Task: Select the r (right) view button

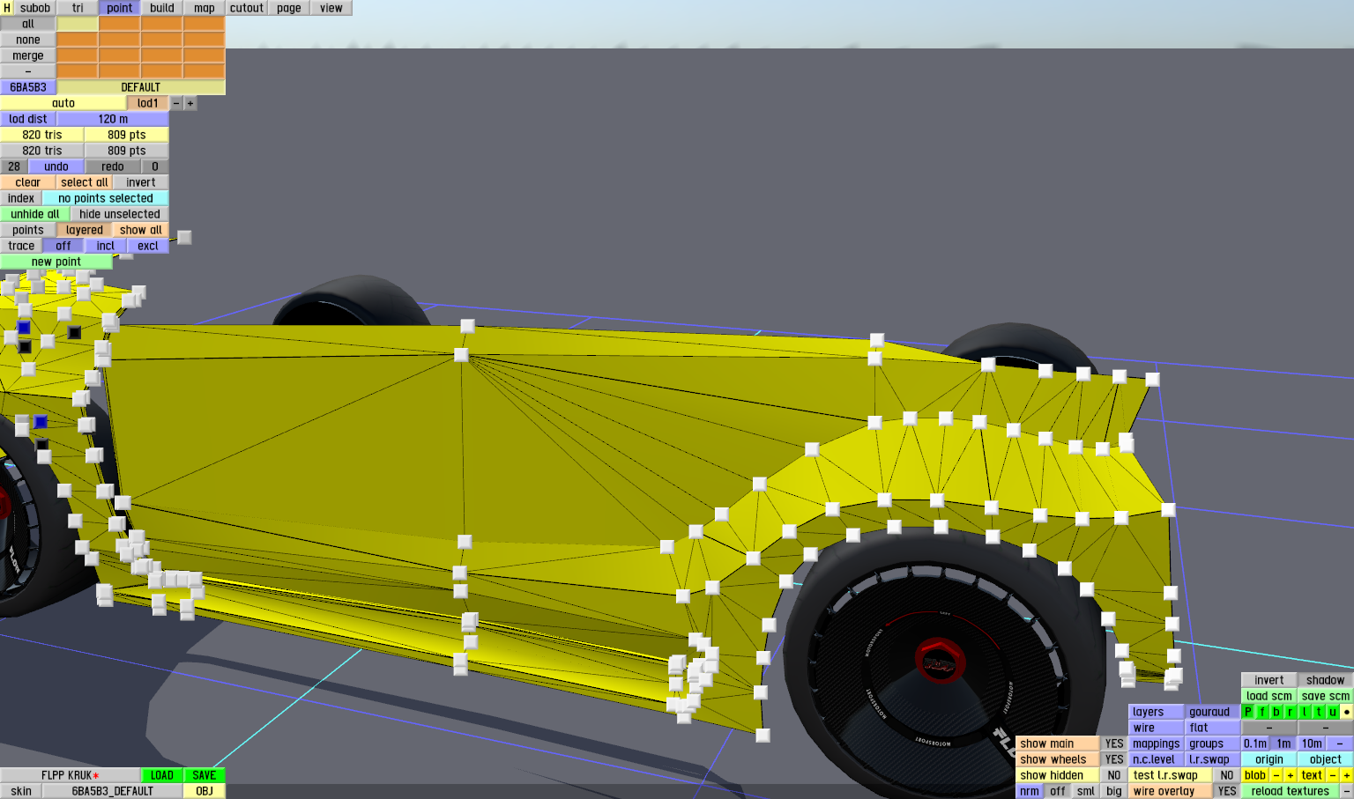Action: pos(1291,712)
